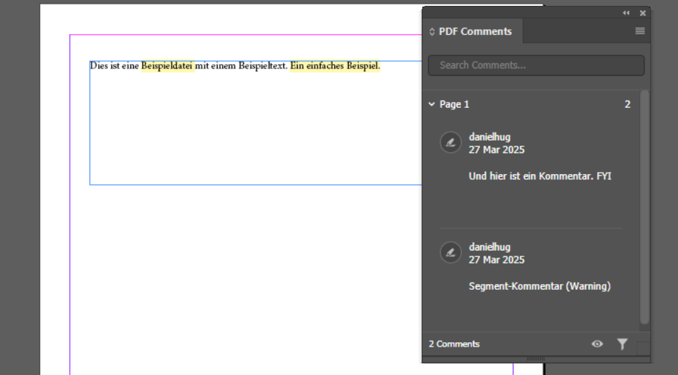Select comment 'Und hier ist ein Kommentar. FYI'
678x375 pixels.
tap(540, 176)
